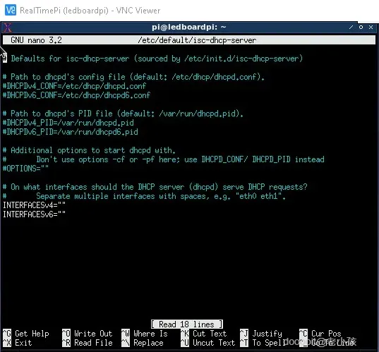This screenshot has height=352, width=379.
Task: Click the ^X Exit shortcut
Action: coord(18,343)
